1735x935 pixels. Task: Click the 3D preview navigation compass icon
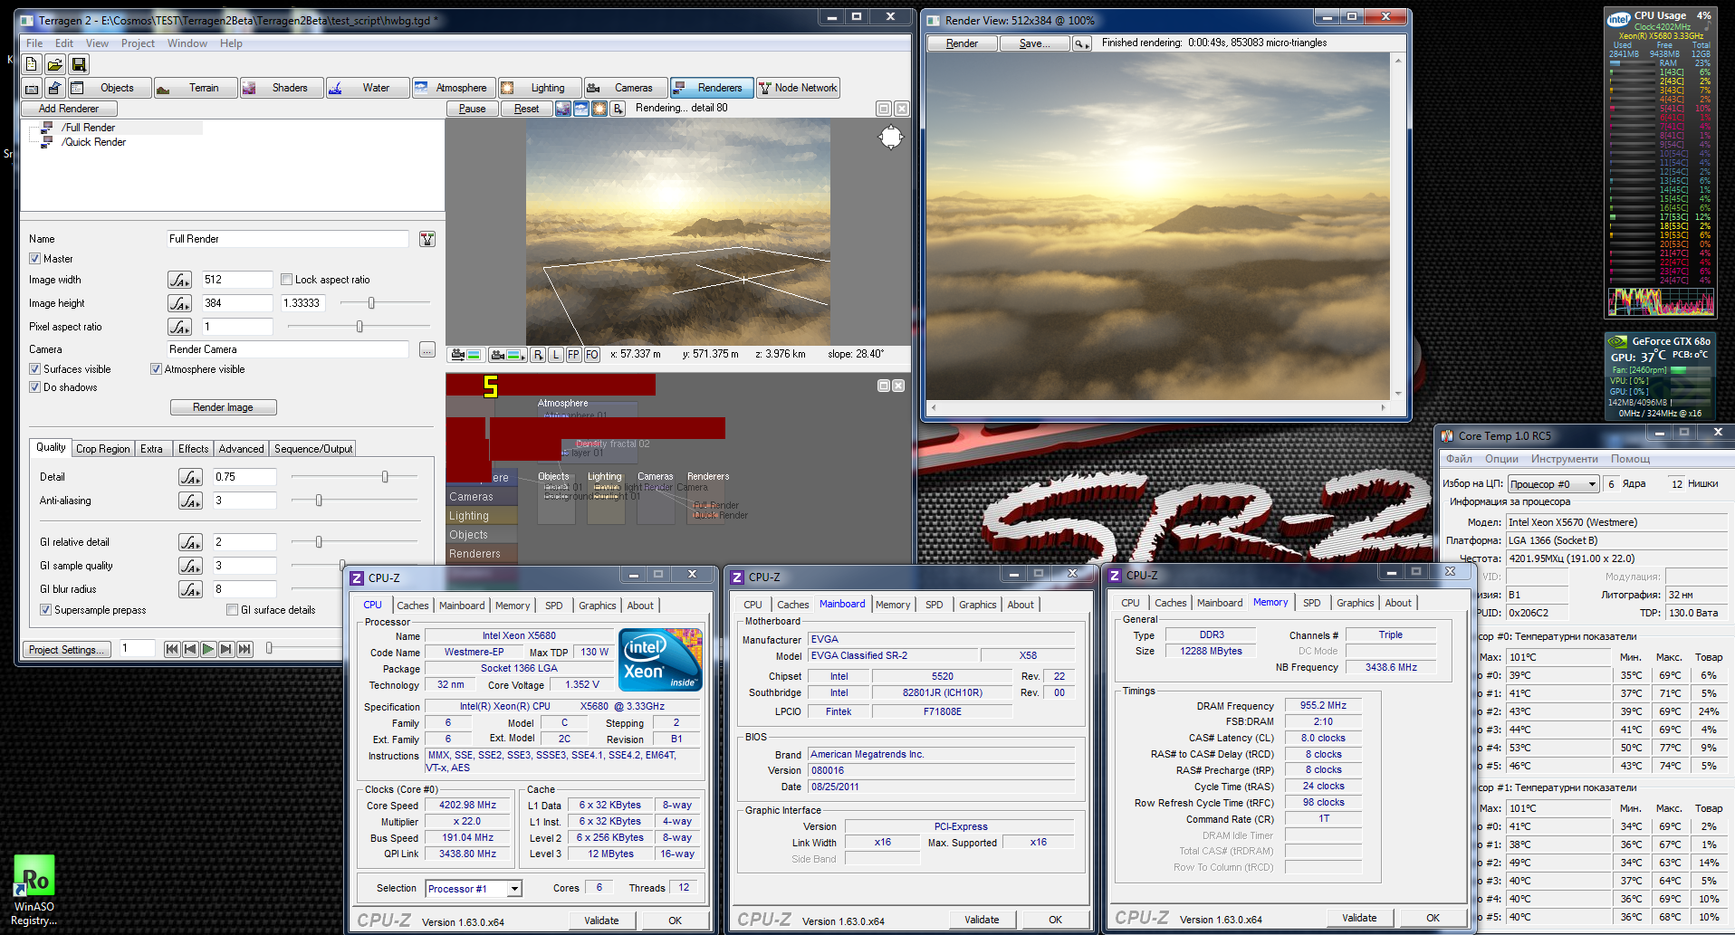click(891, 138)
